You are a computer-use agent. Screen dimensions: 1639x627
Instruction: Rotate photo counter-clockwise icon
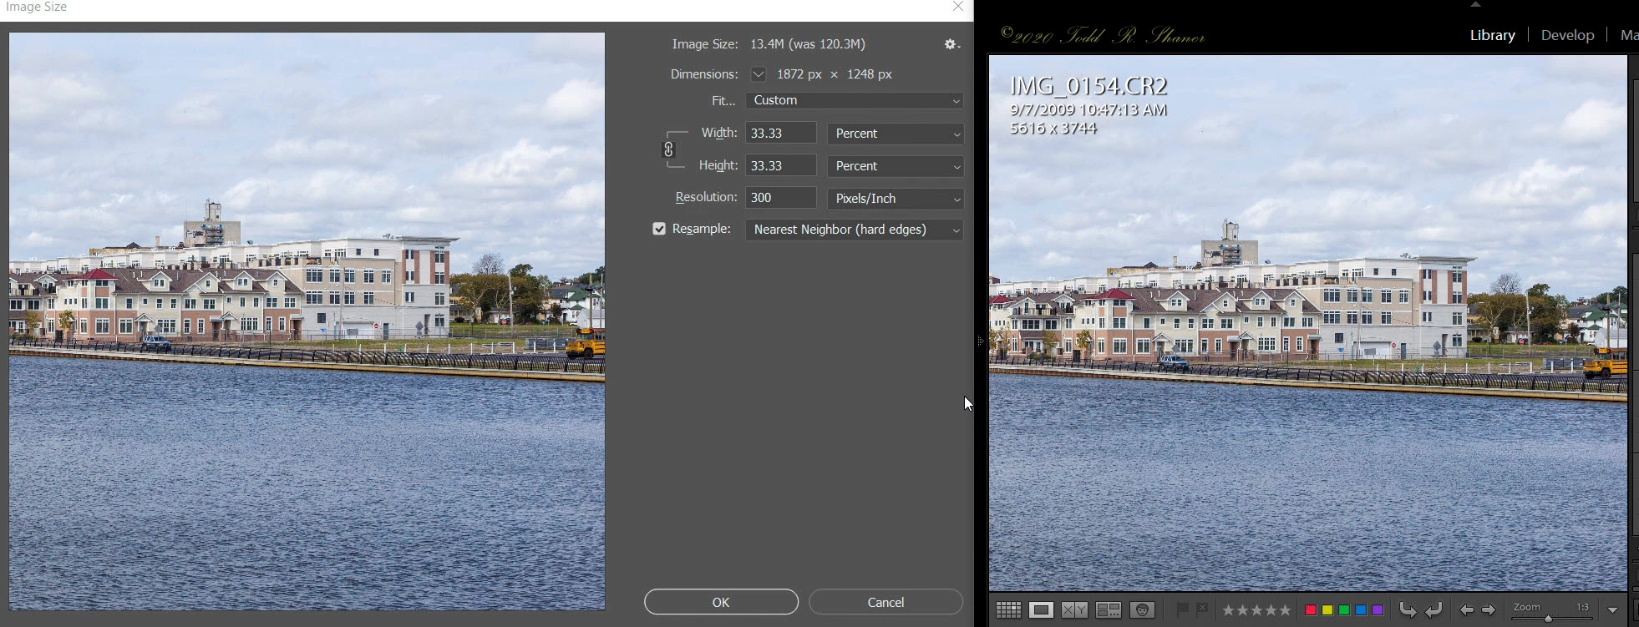pos(1408,610)
